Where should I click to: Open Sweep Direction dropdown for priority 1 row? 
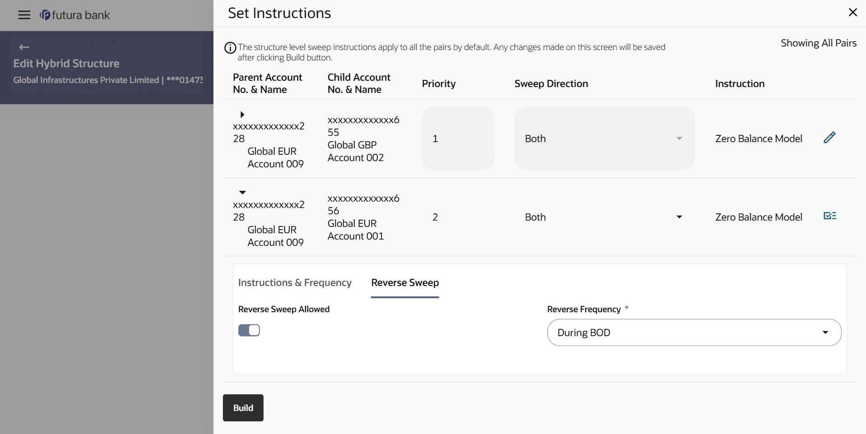point(604,139)
